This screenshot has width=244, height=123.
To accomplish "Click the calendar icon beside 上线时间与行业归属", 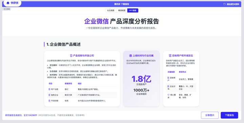I will click(x=130, y=55).
